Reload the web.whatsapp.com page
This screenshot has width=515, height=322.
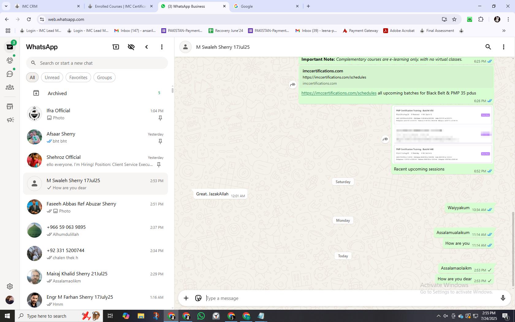(x=29, y=19)
